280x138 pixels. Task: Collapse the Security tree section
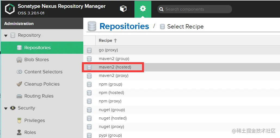(6, 108)
